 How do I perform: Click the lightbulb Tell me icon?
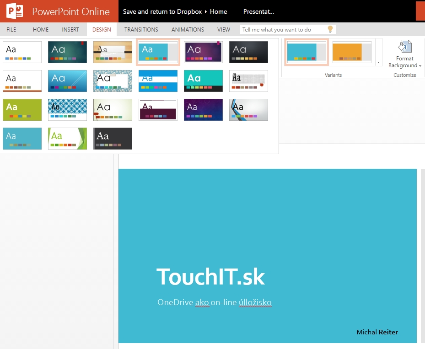[x=330, y=29]
